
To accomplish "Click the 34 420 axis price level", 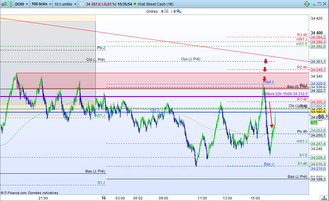I will tap(316, 18).
